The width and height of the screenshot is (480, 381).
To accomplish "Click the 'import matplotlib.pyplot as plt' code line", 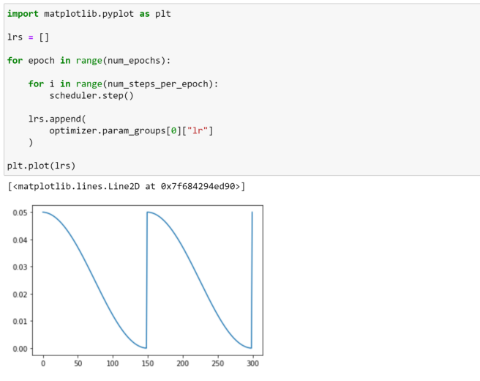I will [89, 14].
